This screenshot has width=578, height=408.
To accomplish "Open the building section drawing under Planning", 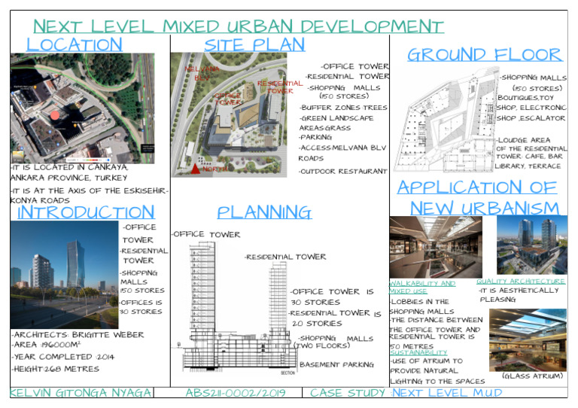I will (239, 308).
